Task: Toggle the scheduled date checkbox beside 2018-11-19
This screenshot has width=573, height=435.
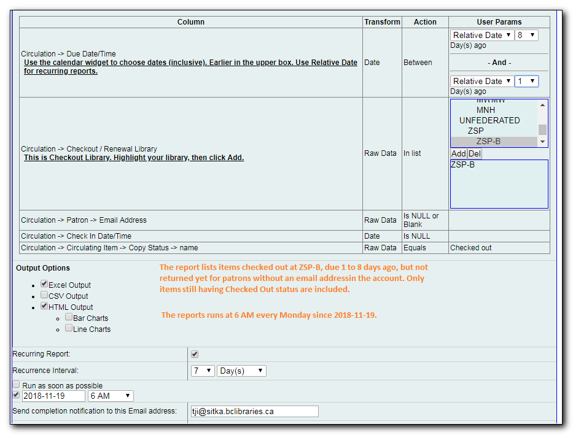Action: (17, 395)
